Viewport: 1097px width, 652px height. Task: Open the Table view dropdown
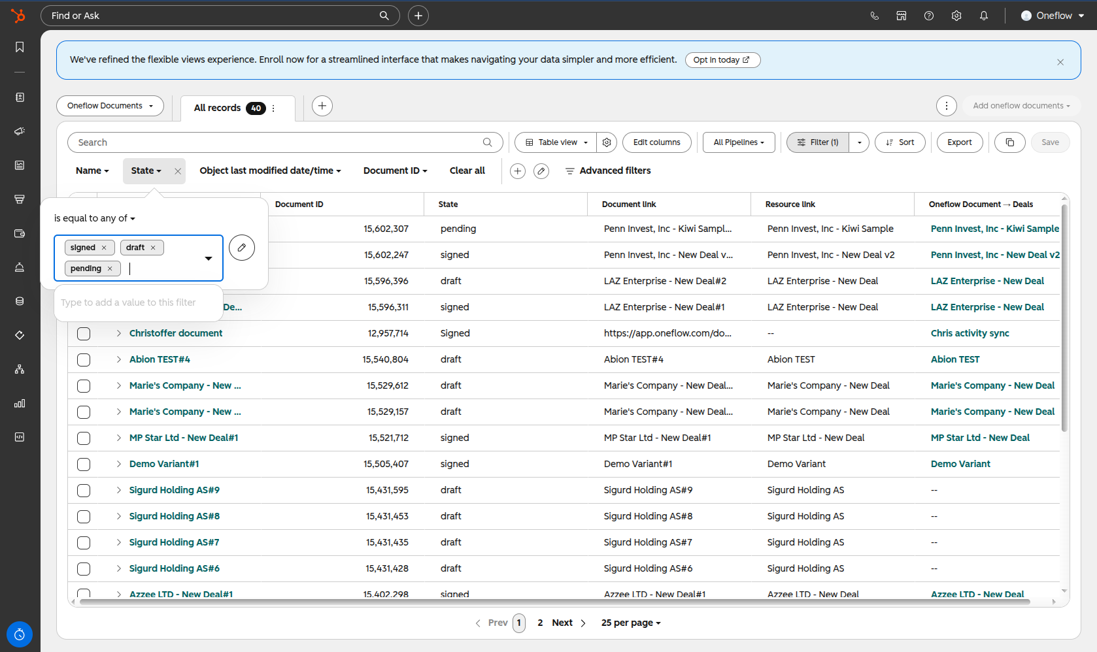pyautogui.click(x=556, y=142)
